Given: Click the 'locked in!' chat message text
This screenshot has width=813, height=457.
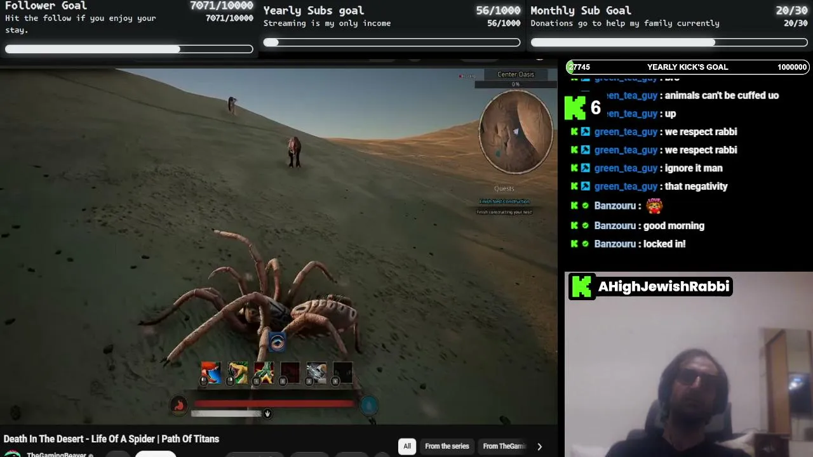Looking at the screenshot, I should 664,244.
